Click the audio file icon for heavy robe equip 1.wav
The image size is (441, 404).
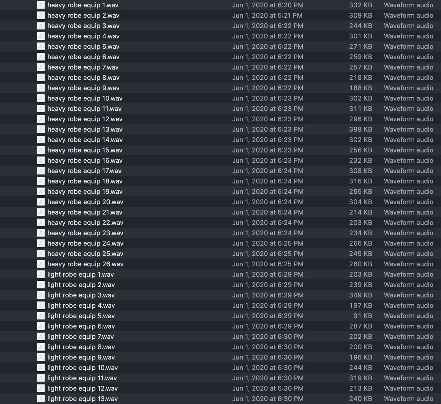(x=41, y=5)
